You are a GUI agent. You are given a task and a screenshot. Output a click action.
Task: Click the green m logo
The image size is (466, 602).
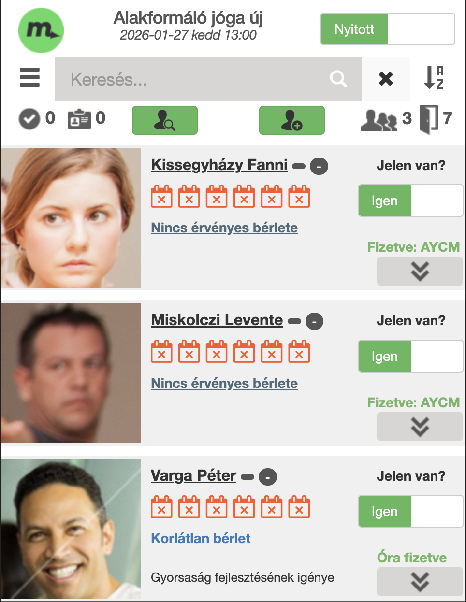(41, 30)
